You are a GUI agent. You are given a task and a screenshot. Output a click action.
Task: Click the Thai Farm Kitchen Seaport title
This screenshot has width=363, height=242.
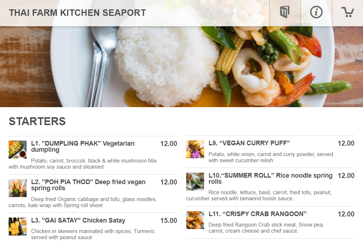click(77, 13)
